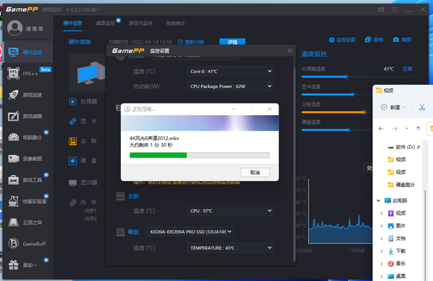Image resolution: width=433 pixels, height=281 pixels.
Task: Open the GamePP hamburger menu
Action: click(x=395, y=10)
